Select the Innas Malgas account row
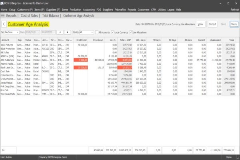The width and height of the screenshot is (240, 160). coord(118,83)
